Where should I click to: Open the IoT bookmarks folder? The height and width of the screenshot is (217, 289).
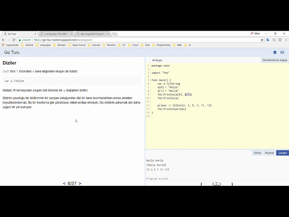pos(122,45)
